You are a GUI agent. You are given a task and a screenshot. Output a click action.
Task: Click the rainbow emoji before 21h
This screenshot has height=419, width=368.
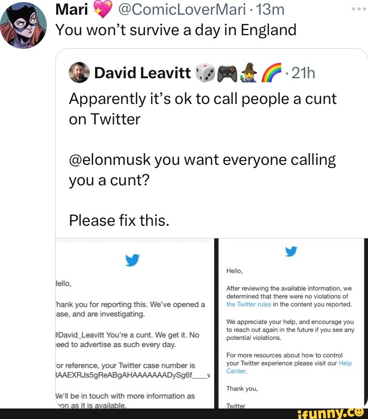[x=270, y=73]
